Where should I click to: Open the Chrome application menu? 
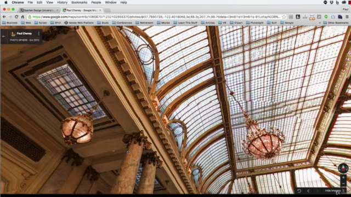pos(18,2)
